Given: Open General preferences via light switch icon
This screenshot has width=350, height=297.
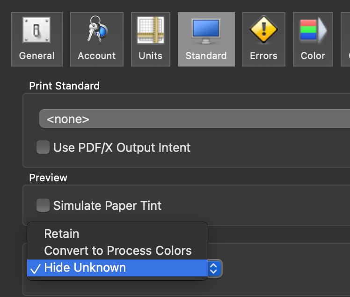Looking at the screenshot, I should click(36, 30).
